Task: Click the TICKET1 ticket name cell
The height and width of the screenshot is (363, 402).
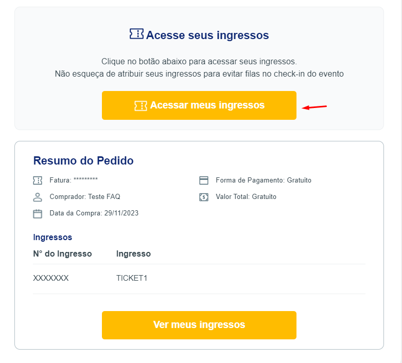Action: point(132,278)
